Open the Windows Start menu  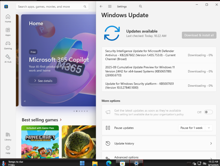(x=82, y=163)
